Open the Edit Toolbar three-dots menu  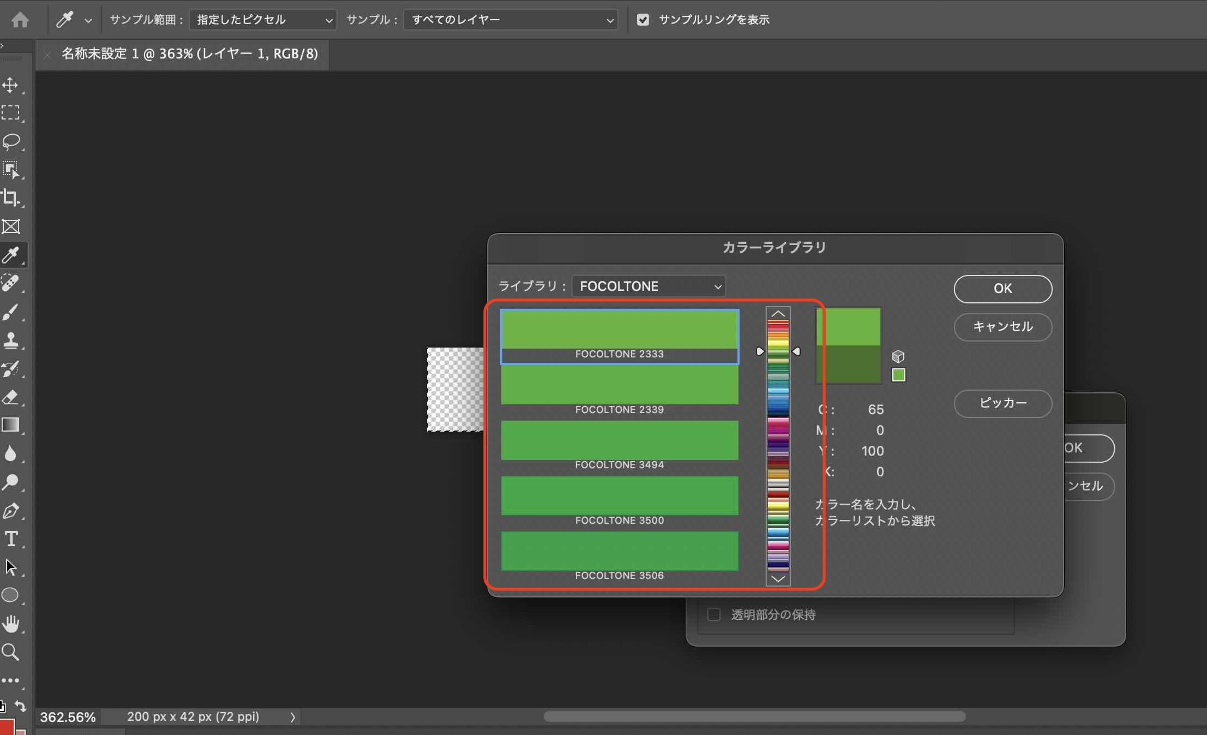(x=10, y=680)
